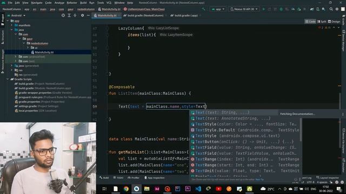Screen dimensions: 346x194
Task: Open the app run configuration dropdown
Action: point(218,9)
